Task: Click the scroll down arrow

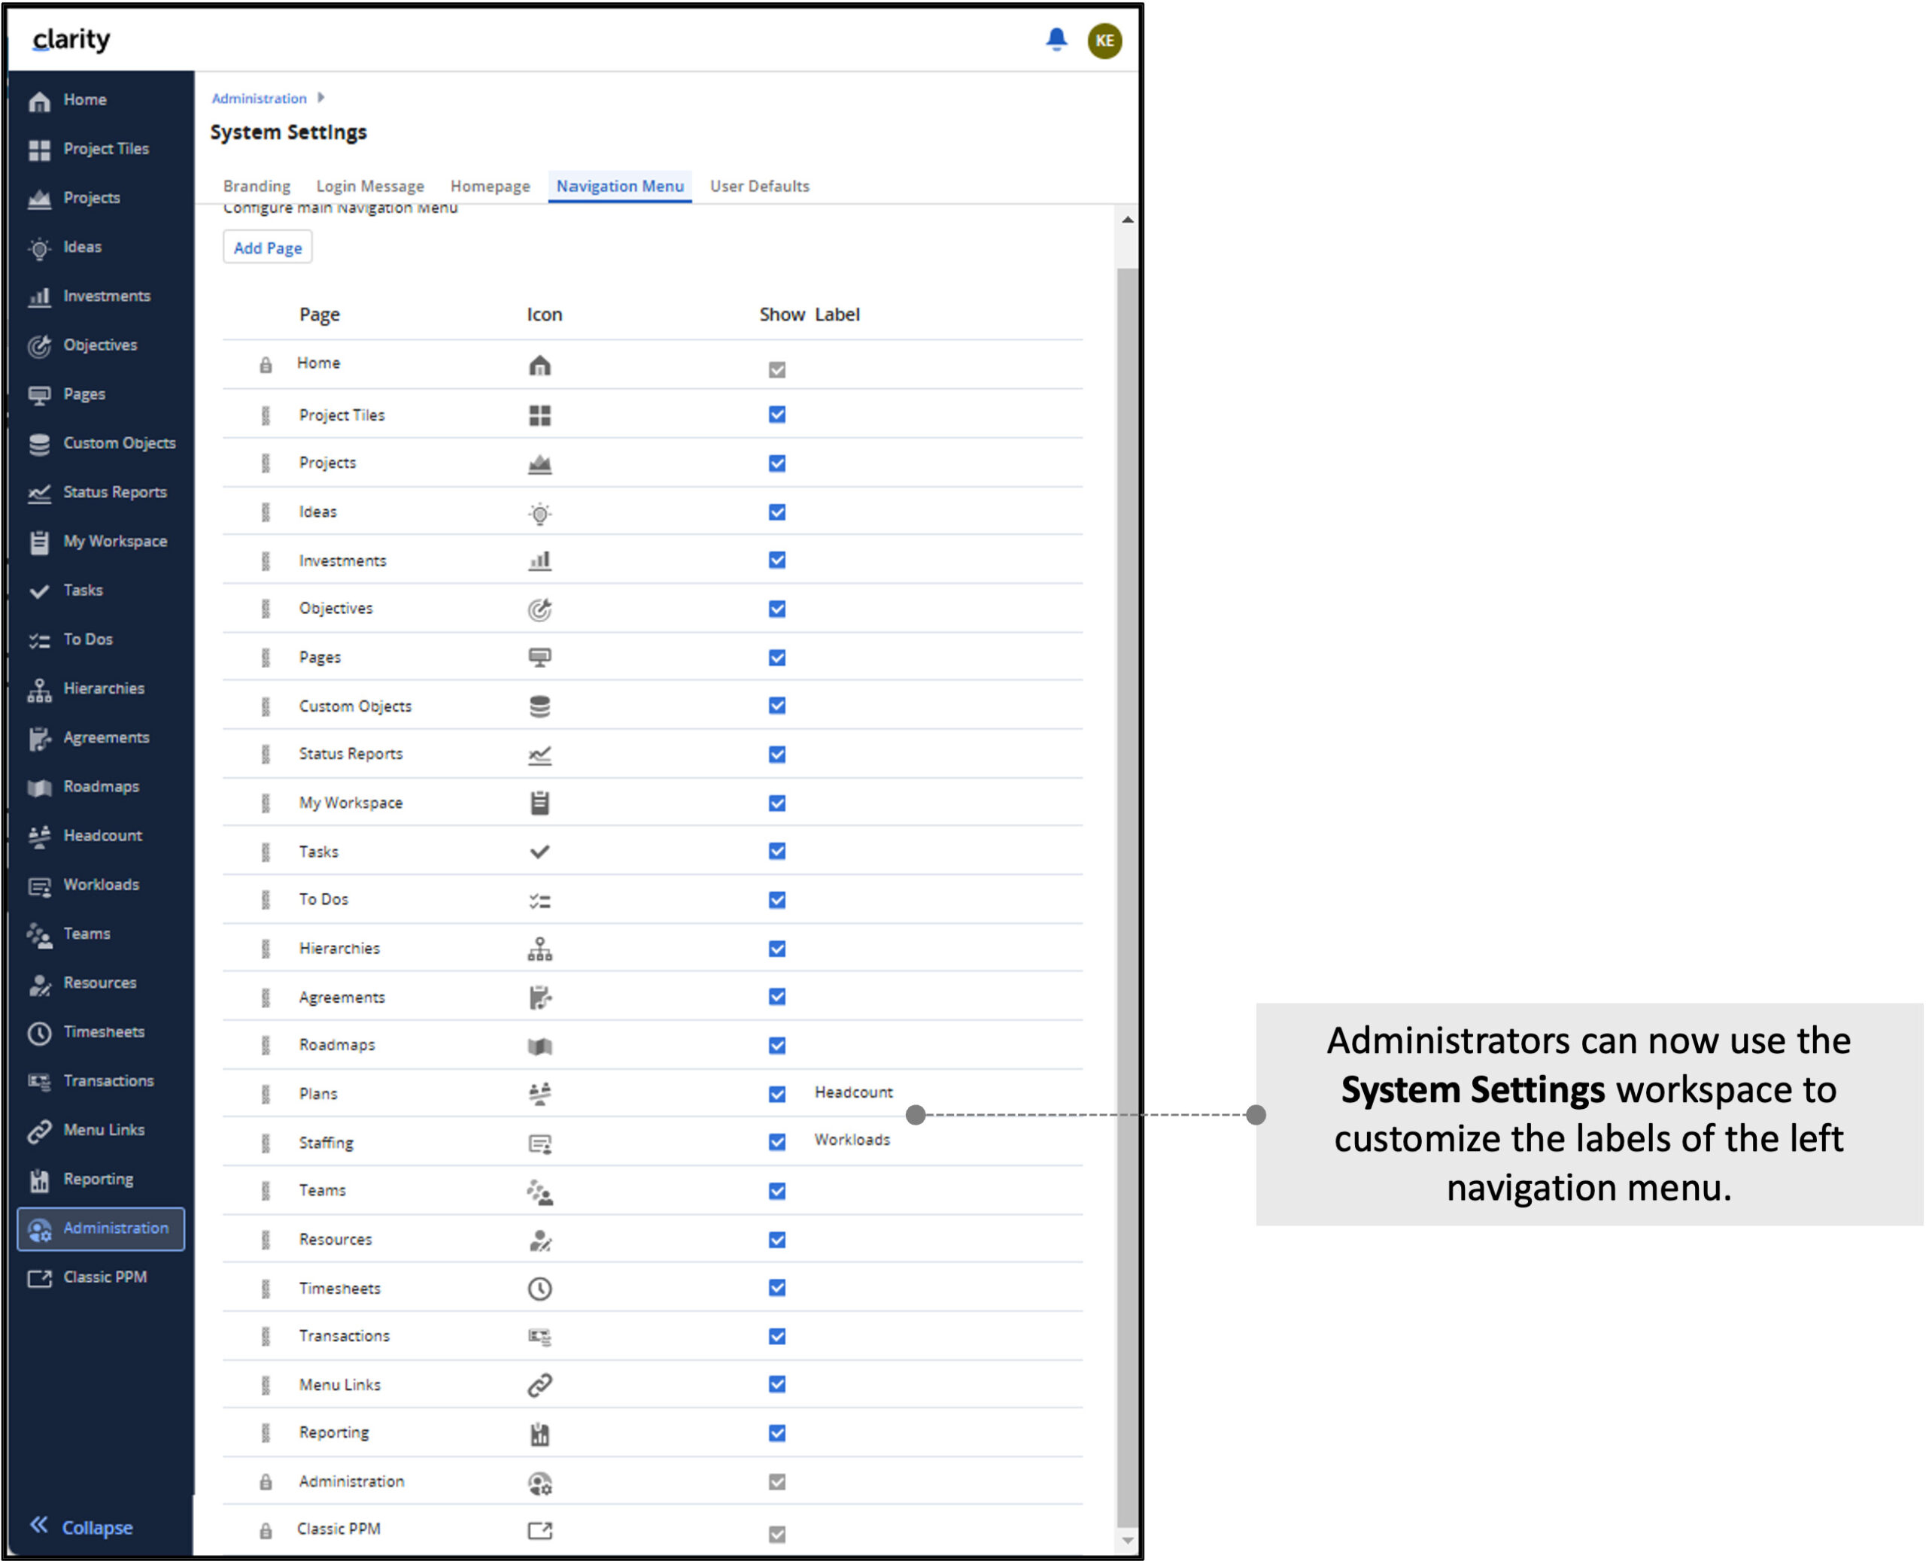Action: point(1128,1541)
